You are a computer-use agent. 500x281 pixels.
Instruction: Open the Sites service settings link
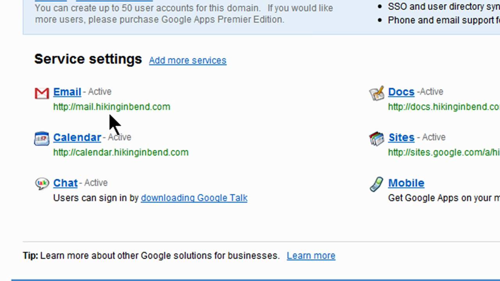click(x=401, y=137)
